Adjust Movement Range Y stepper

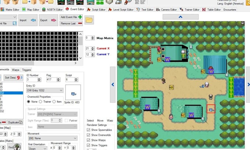click(74, 148)
